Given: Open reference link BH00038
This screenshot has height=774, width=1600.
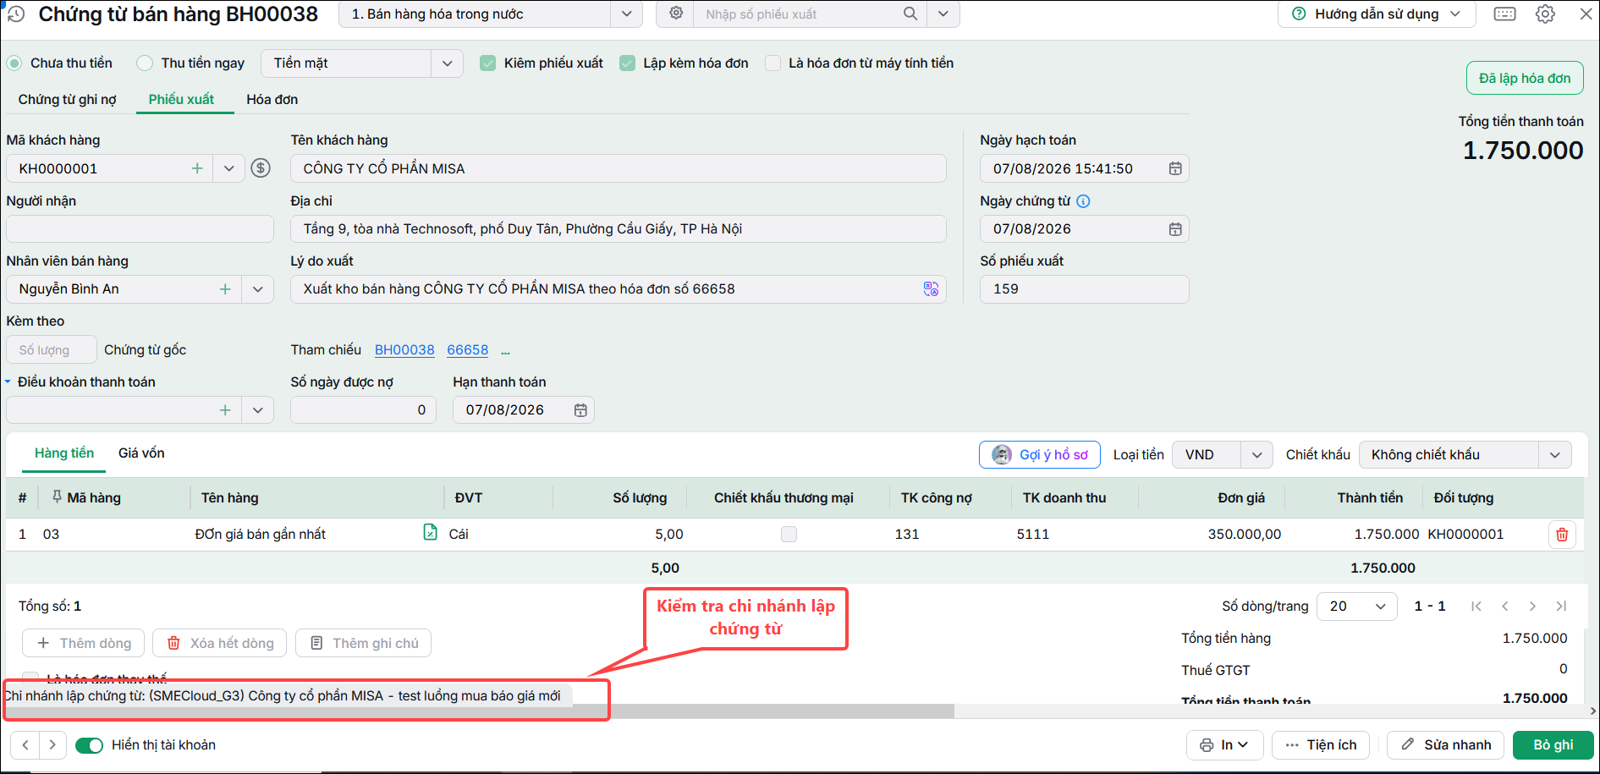Looking at the screenshot, I should click(404, 350).
